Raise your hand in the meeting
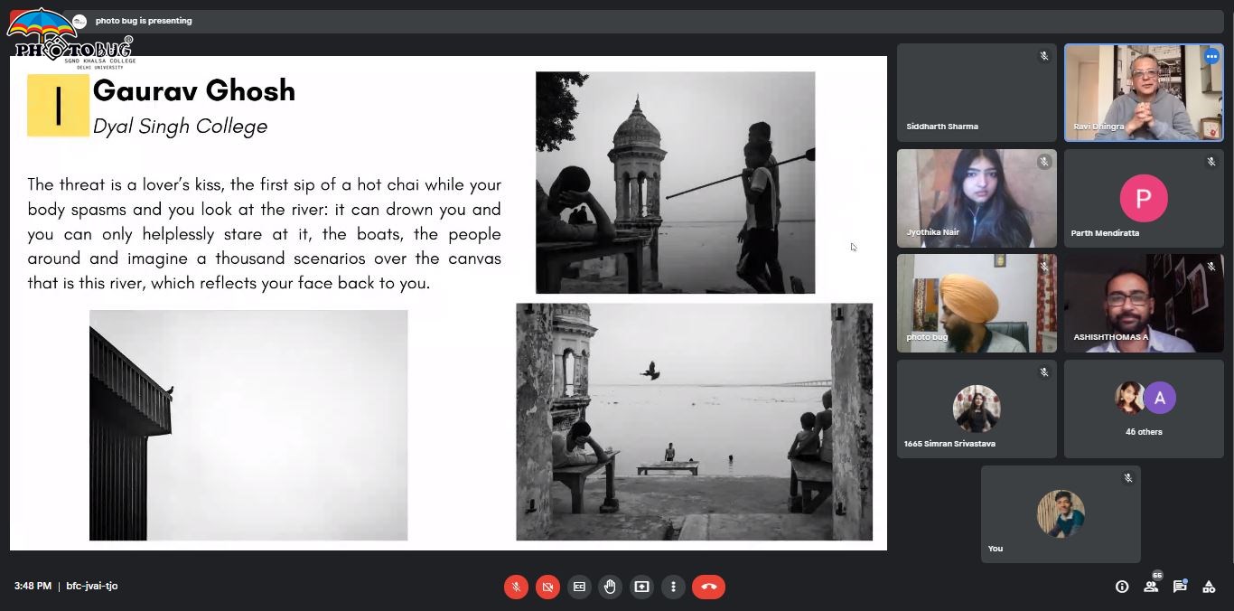 click(x=610, y=587)
